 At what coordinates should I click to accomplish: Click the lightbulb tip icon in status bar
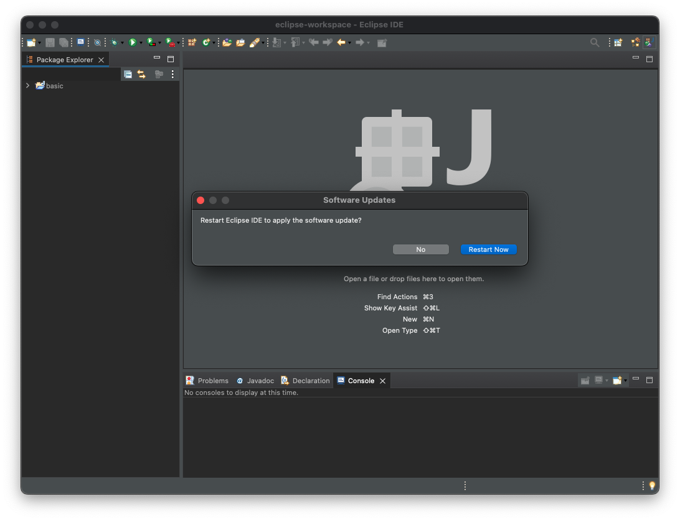[x=652, y=486]
